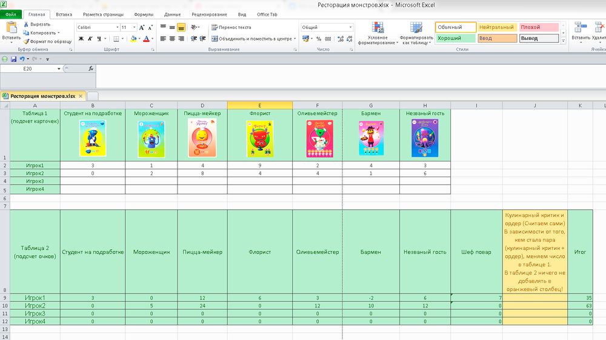Open the Файл menu tab

[x=11, y=13]
